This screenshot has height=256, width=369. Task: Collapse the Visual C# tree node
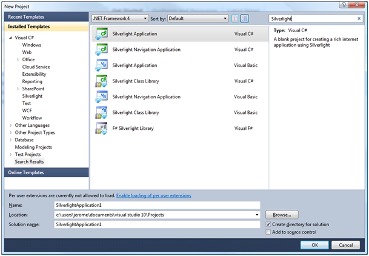coord(11,38)
